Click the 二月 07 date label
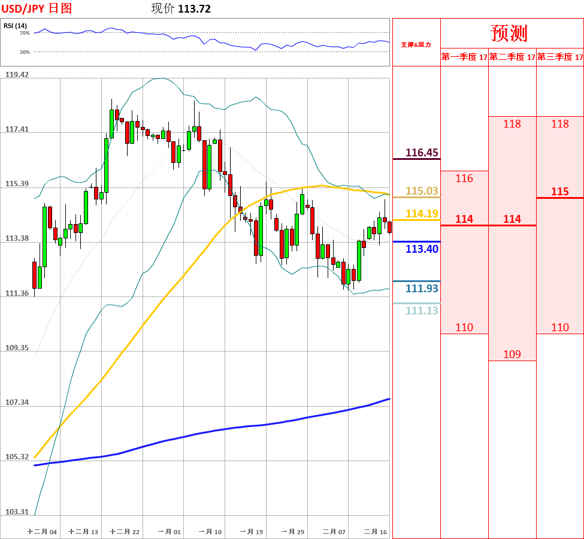Screen dimensions: 584x539 click(334, 532)
